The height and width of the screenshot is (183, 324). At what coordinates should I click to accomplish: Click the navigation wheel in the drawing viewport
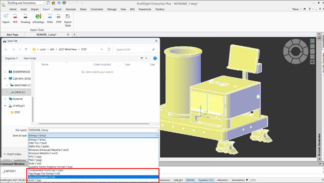[295, 51]
